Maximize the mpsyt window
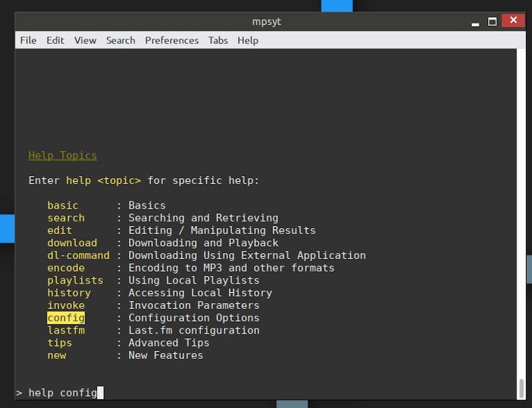This screenshot has width=532, height=408. click(x=493, y=21)
